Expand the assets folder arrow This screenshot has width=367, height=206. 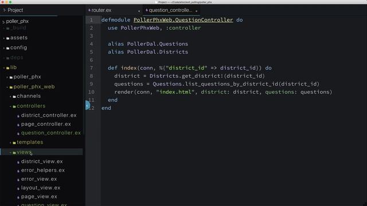(4, 38)
